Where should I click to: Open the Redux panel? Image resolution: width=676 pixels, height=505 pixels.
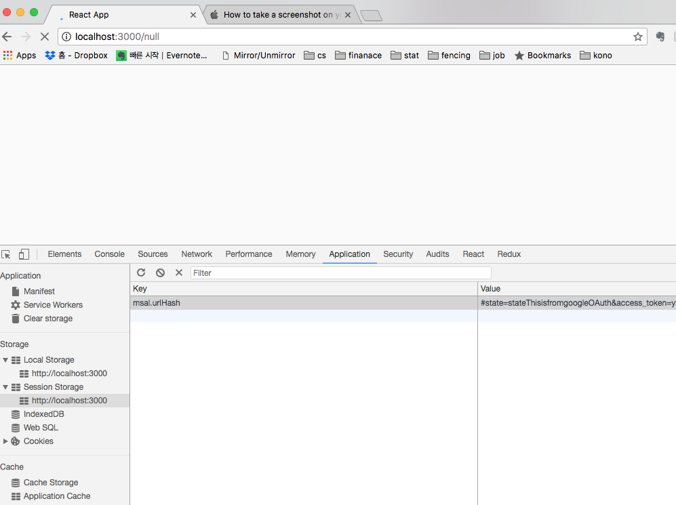509,254
